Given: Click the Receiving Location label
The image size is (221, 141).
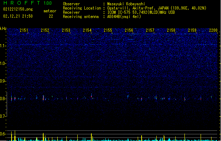Looking at the screenshot, I should [x=82, y=8].
